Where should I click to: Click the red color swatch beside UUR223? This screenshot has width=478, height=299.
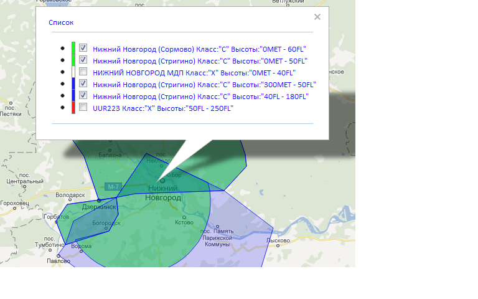pyautogui.click(x=73, y=108)
